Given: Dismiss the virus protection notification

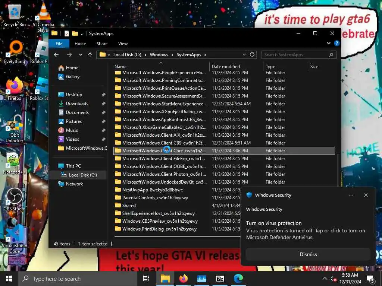Looking at the screenshot, I should click(x=308, y=254).
